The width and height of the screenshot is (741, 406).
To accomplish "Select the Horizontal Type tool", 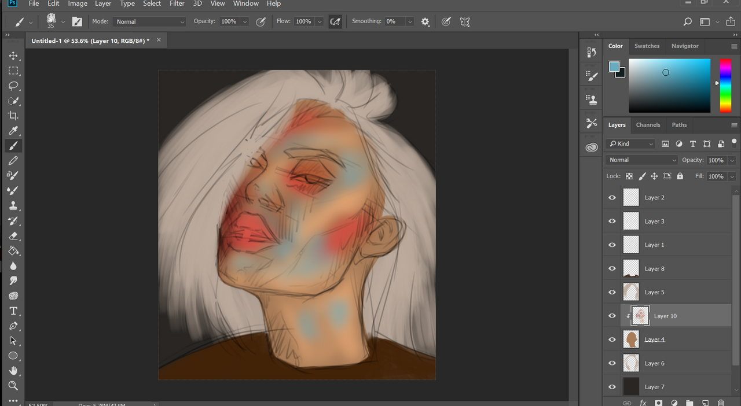I will (x=13, y=311).
